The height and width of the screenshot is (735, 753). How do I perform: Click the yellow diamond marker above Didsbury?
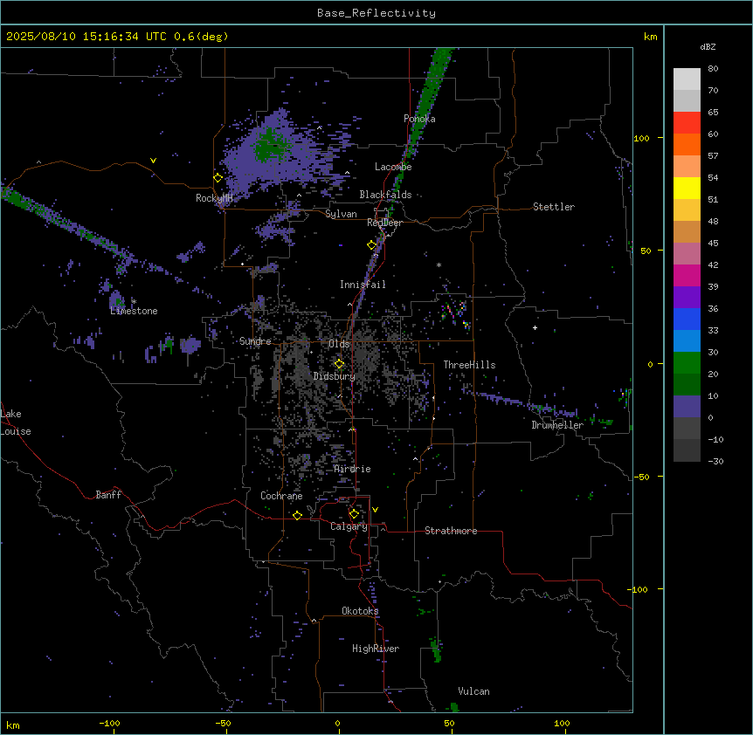click(339, 364)
